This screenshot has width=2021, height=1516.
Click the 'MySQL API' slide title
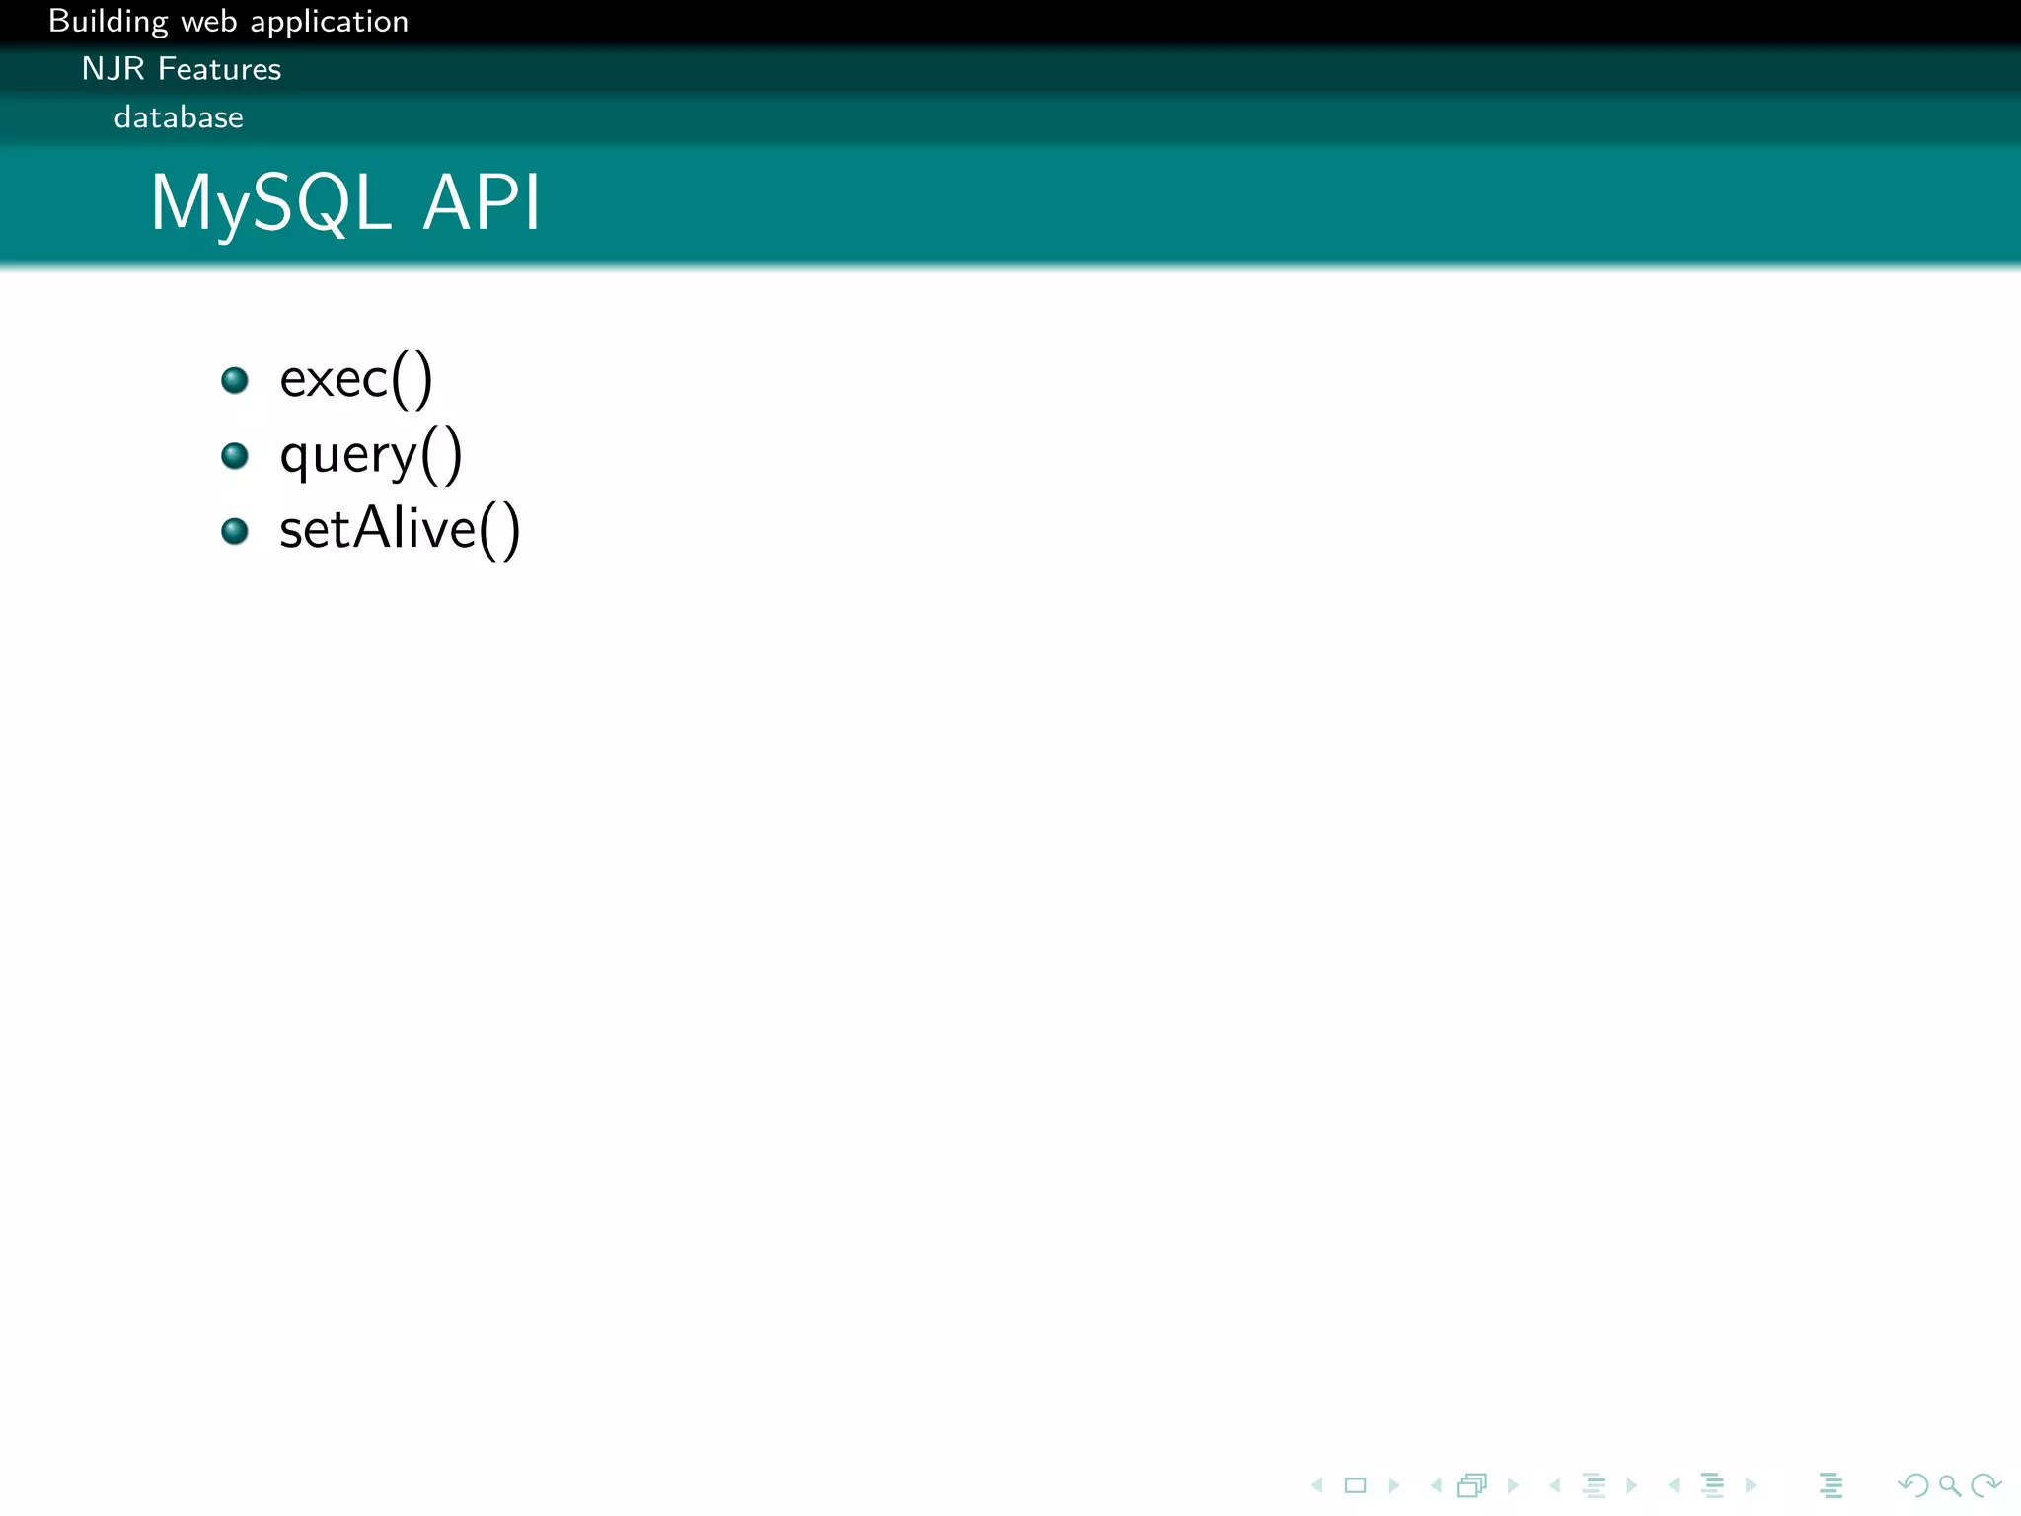[x=345, y=203]
